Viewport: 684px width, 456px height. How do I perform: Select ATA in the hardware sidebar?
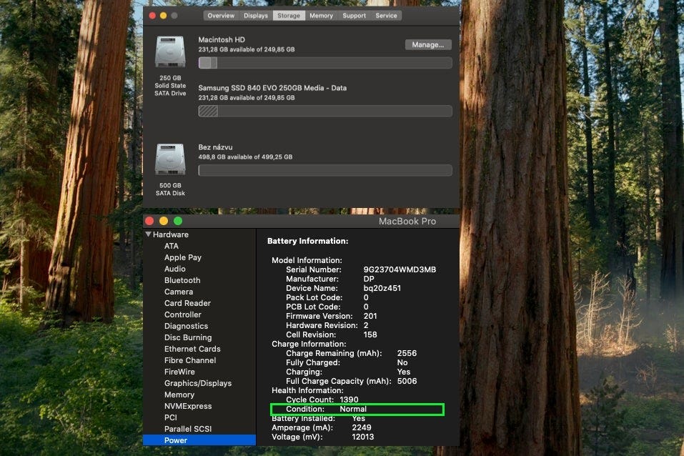(x=172, y=246)
